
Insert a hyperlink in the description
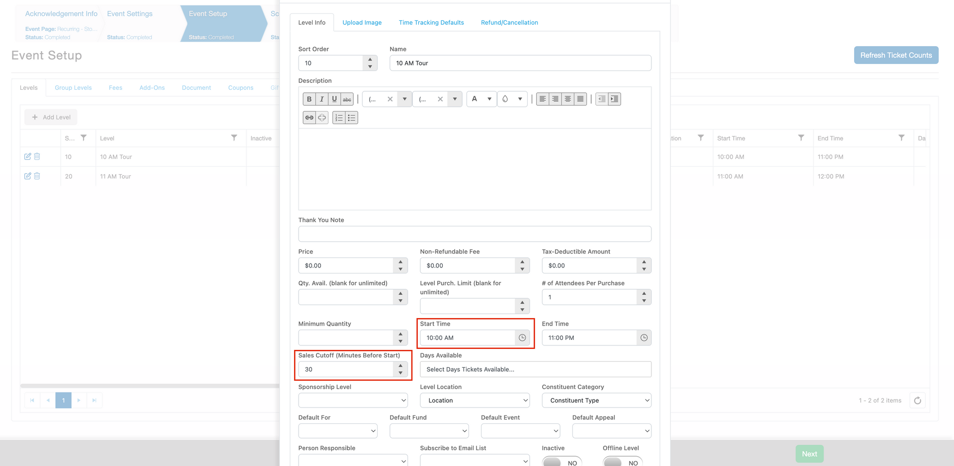click(x=309, y=118)
